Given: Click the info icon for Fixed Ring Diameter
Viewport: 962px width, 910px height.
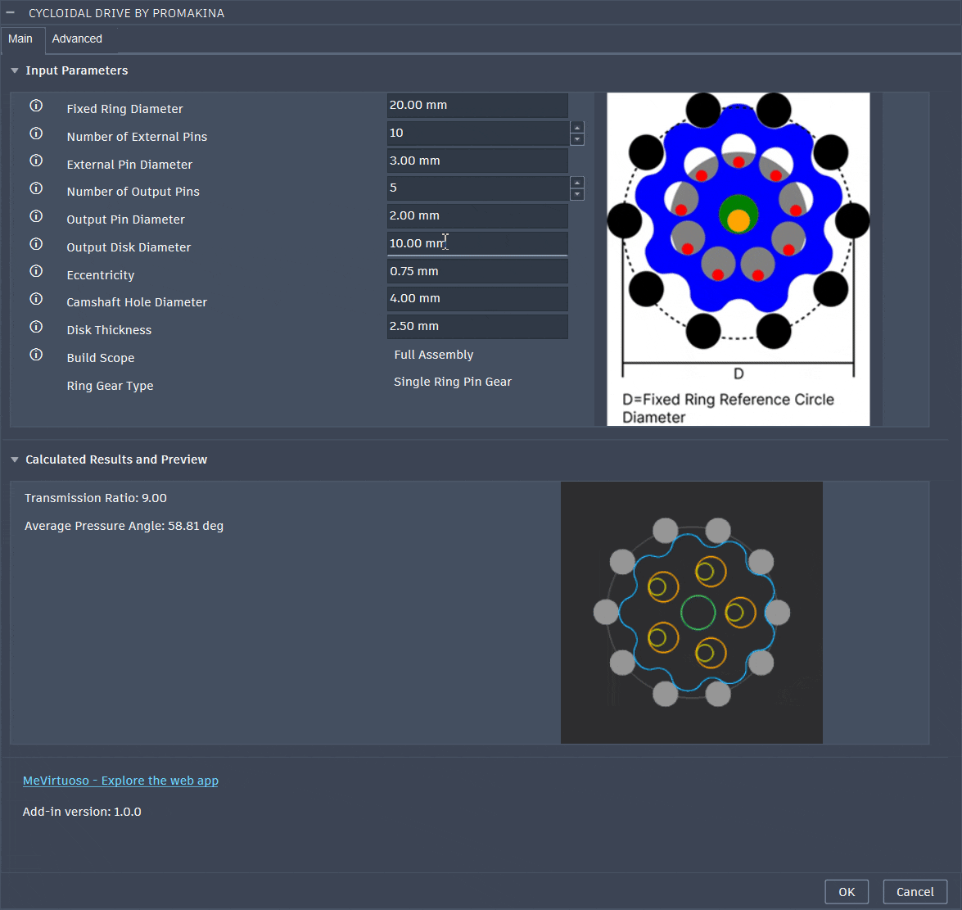Looking at the screenshot, I should pyautogui.click(x=36, y=105).
